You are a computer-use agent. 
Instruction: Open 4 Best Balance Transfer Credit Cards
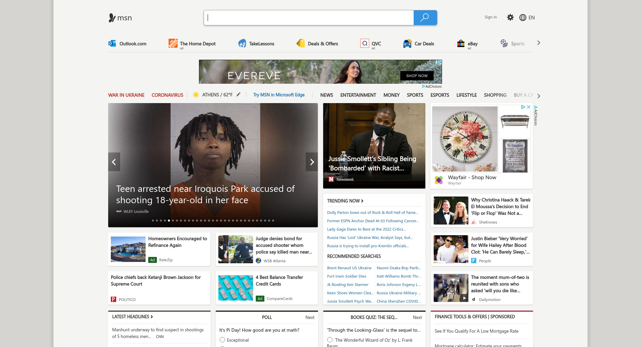tap(279, 281)
